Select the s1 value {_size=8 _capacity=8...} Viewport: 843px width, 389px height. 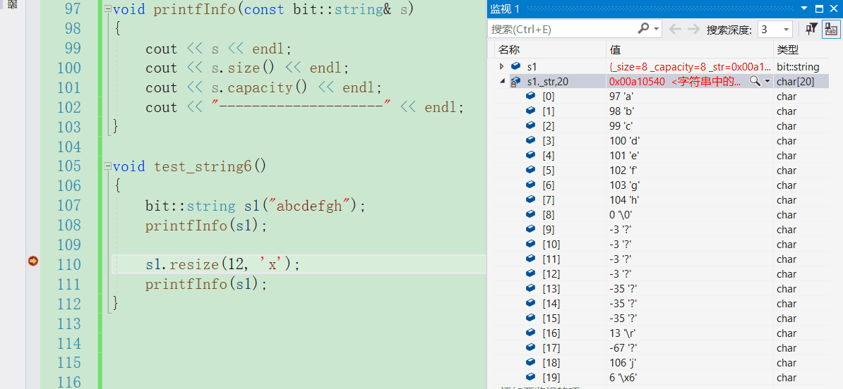click(690, 66)
